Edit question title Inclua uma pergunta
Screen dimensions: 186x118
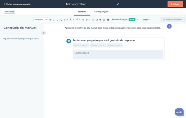point(104,40)
